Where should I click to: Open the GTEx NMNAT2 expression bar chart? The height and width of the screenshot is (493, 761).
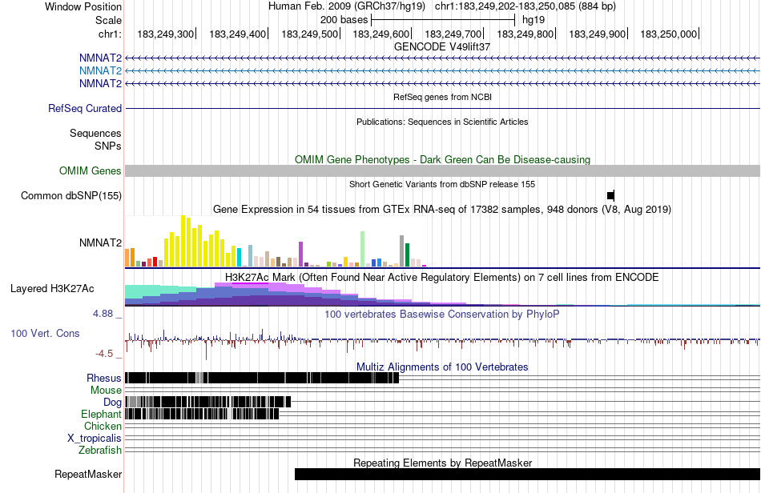click(276, 242)
